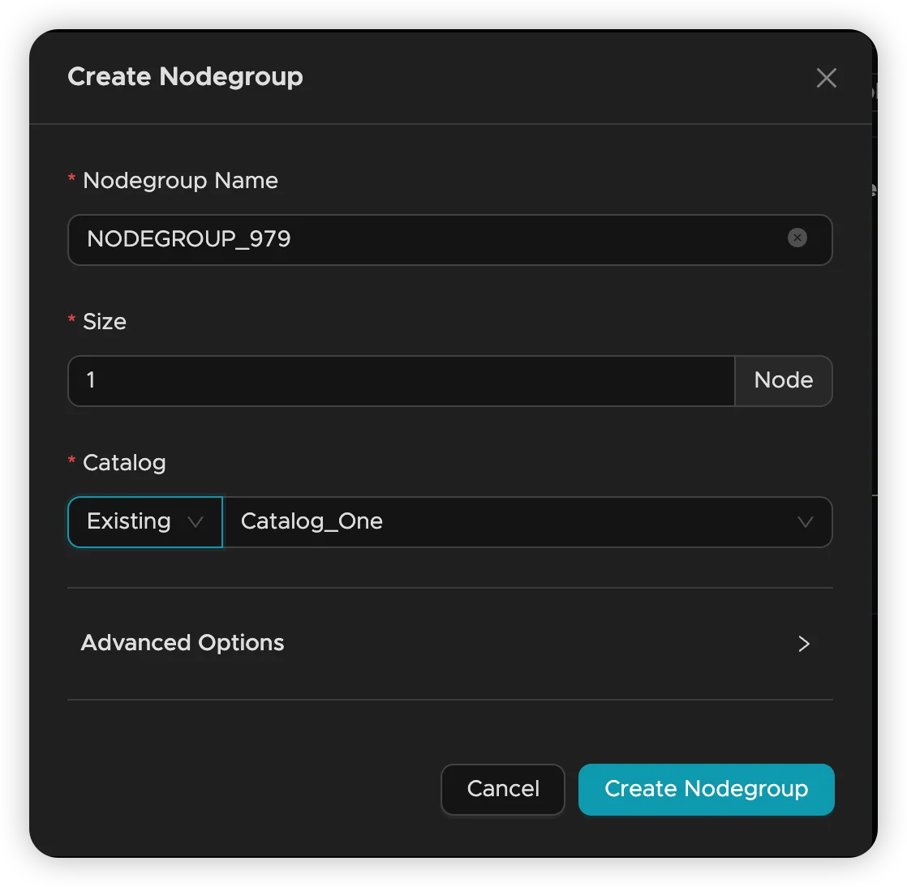Click the Node unit label on the Size field
This screenshot has height=887, width=907.
pos(783,380)
